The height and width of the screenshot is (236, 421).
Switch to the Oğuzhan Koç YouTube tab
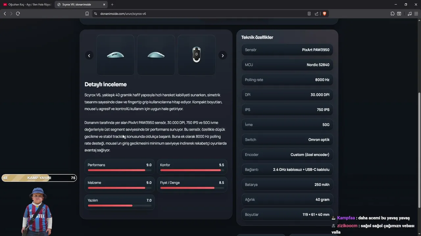click(27, 5)
